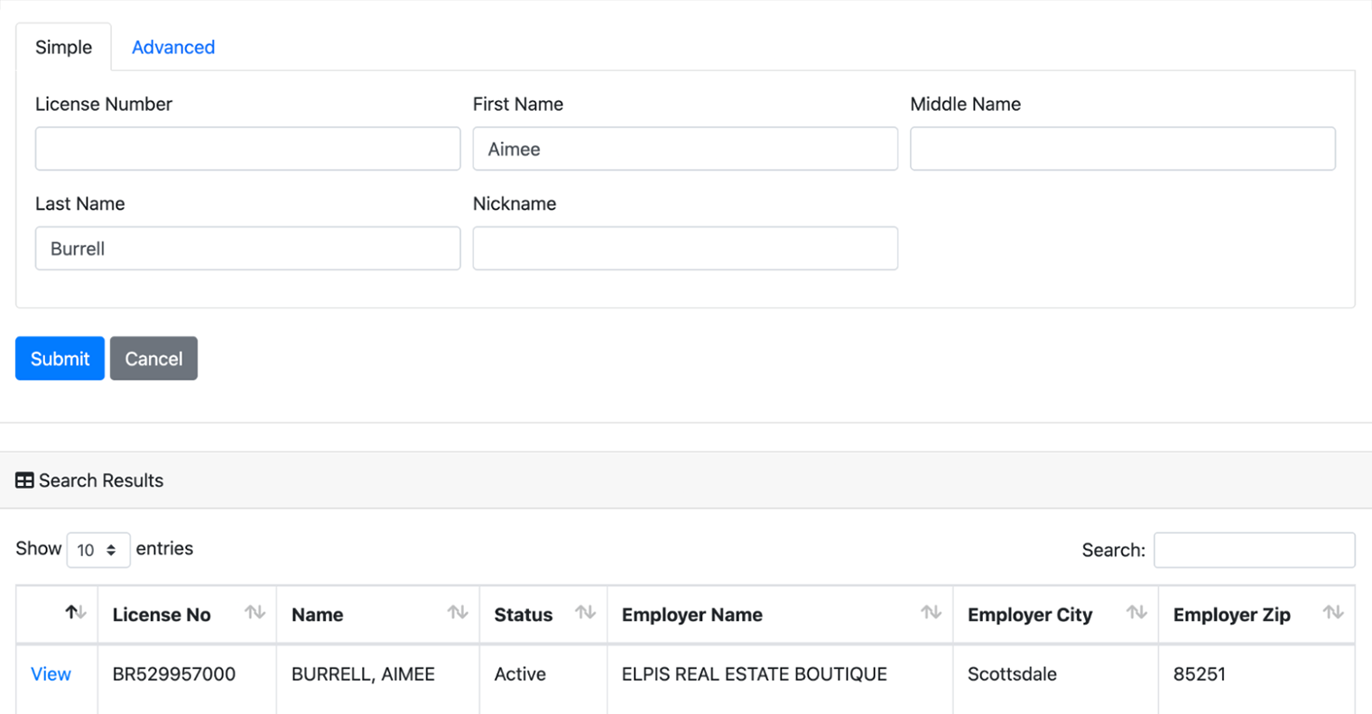This screenshot has height=714, width=1372.
Task: Open View link for Aimee Burrell
Action: tap(51, 674)
